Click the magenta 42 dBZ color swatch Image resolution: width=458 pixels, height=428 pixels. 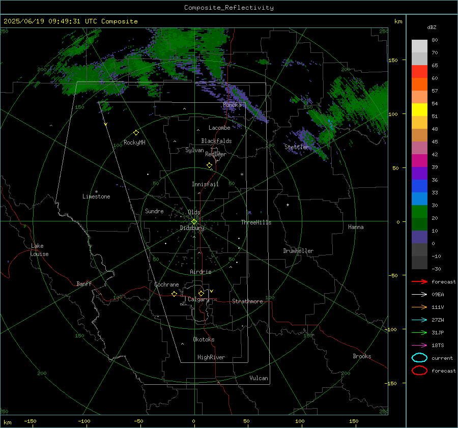[419, 161]
